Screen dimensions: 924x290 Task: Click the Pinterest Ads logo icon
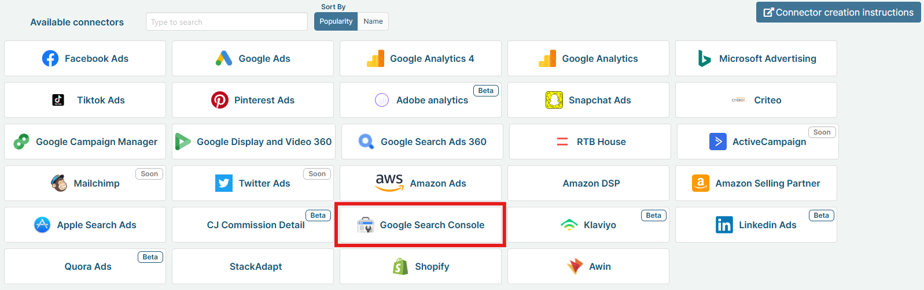(220, 100)
